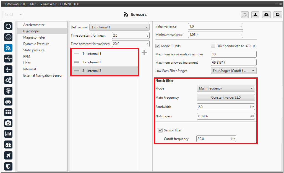Click the cloud upload icon
This screenshot has height=173, width=284.
(266, 15)
